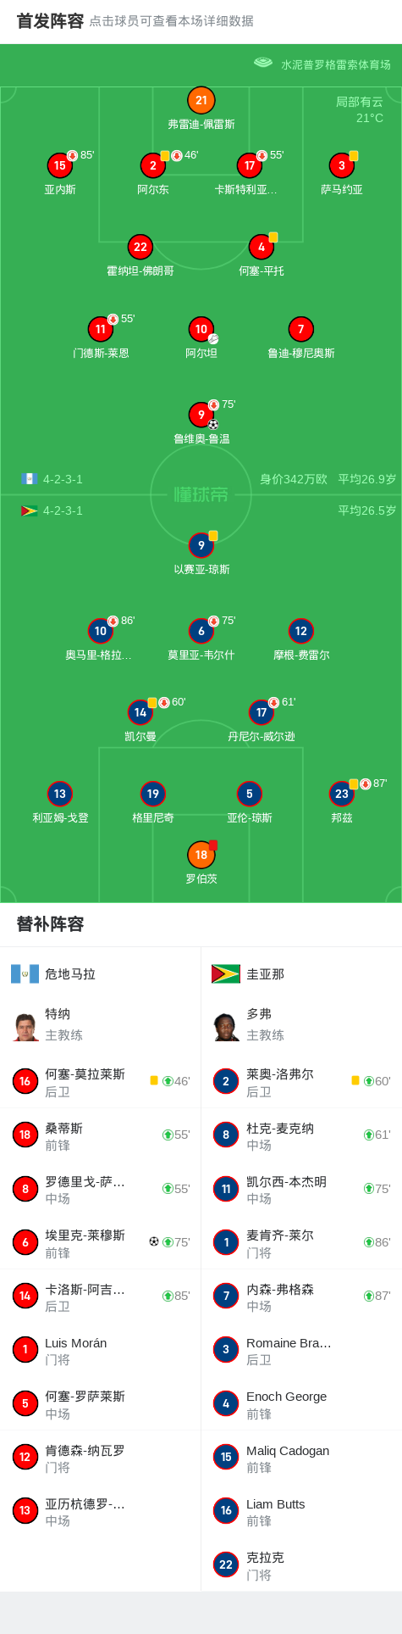Select 阿尔东 number 2 player icon

click(153, 165)
